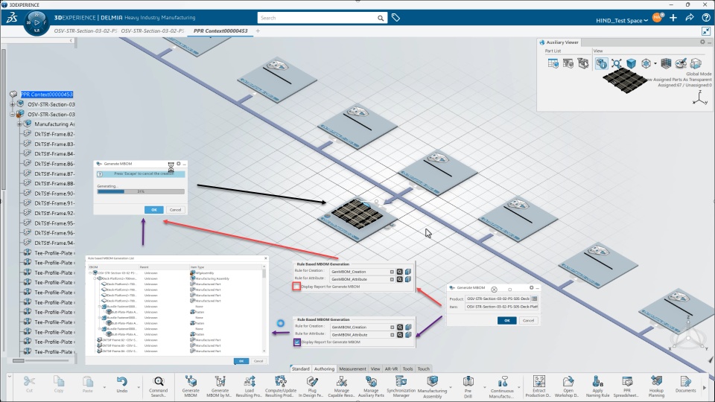The height and width of the screenshot is (402, 715).
Task: Expand the Manufacturing A... tree node
Action: [19, 124]
